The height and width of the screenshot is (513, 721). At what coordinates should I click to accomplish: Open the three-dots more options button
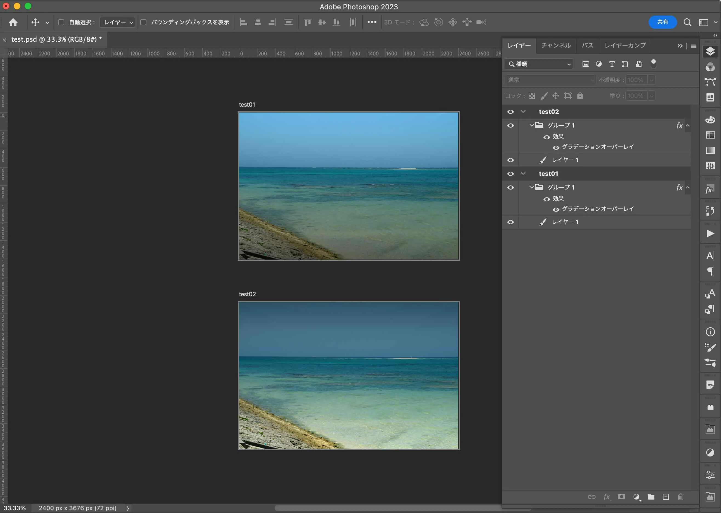tap(372, 22)
